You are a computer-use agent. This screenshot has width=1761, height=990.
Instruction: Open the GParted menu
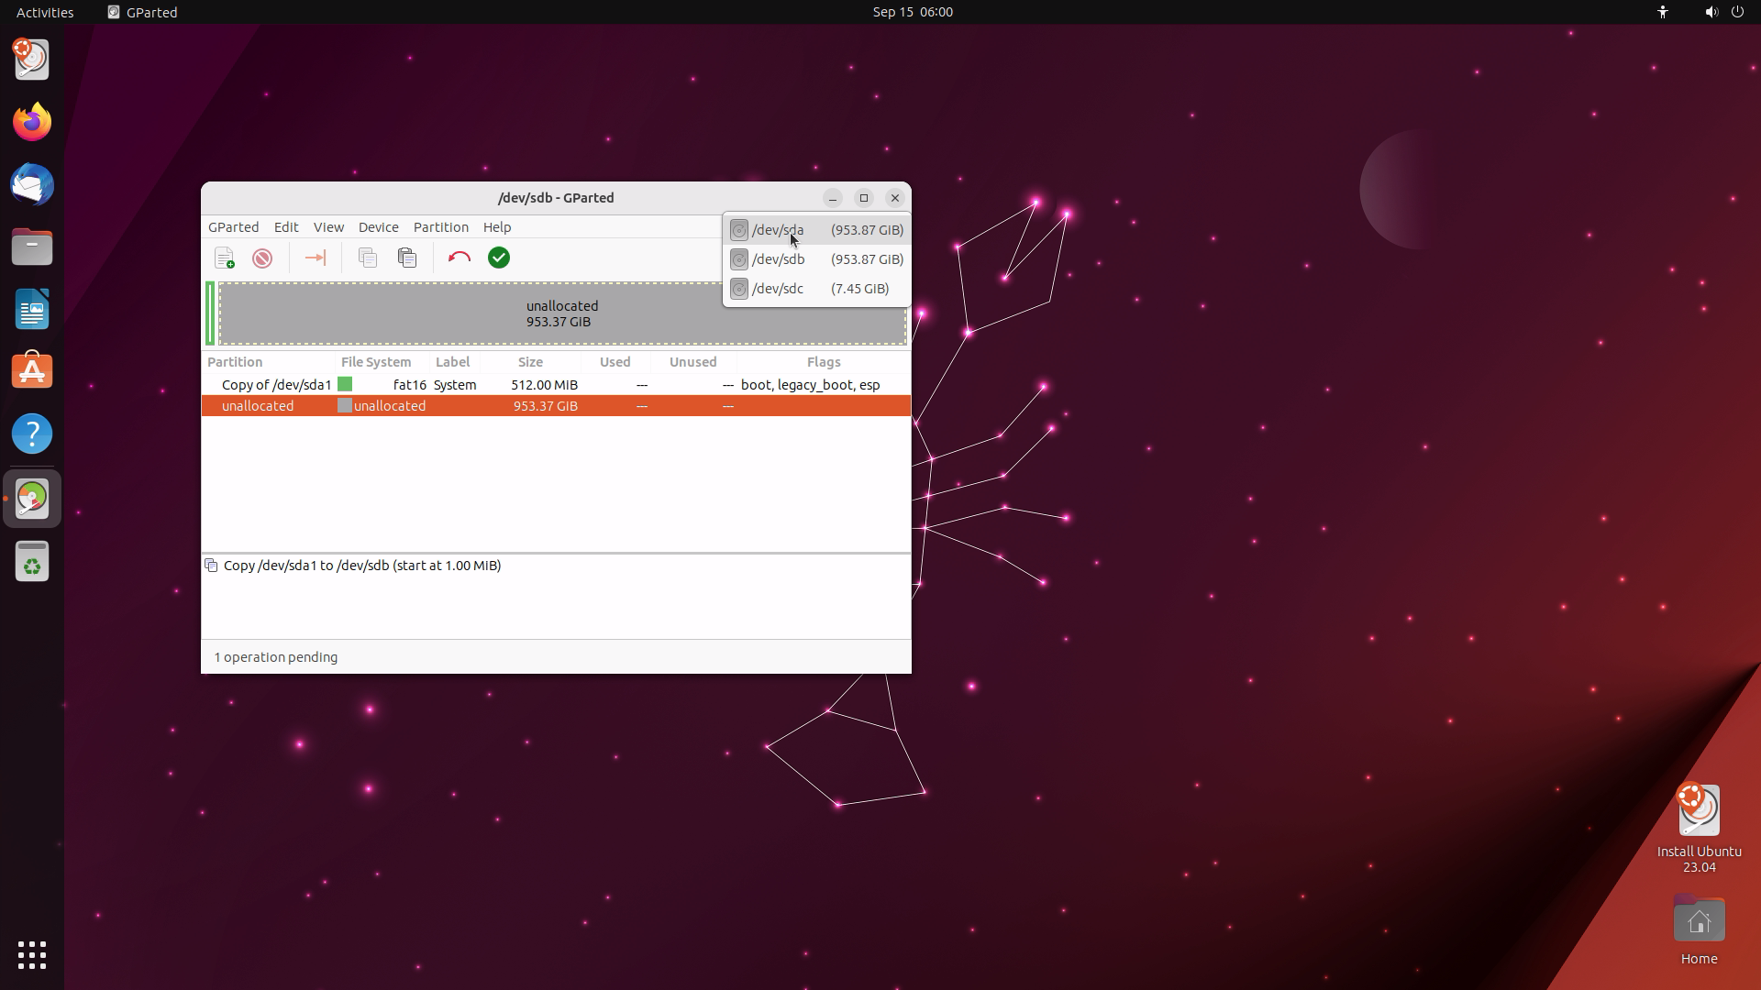point(233,227)
